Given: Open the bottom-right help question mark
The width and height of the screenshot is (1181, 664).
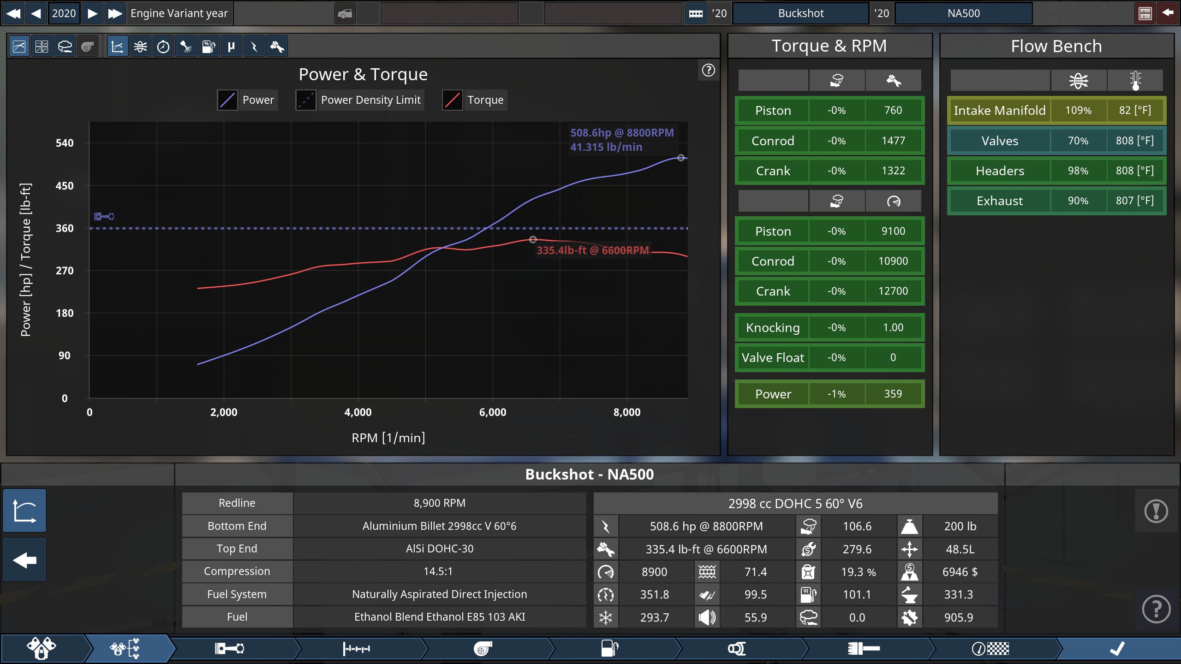Looking at the screenshot, I should coord(1156,610).
